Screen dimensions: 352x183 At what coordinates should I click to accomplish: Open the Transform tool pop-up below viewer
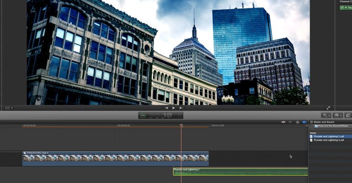[9, 108]
